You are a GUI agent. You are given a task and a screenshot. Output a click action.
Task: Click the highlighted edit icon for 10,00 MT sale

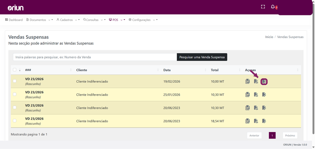pos(264,82)
